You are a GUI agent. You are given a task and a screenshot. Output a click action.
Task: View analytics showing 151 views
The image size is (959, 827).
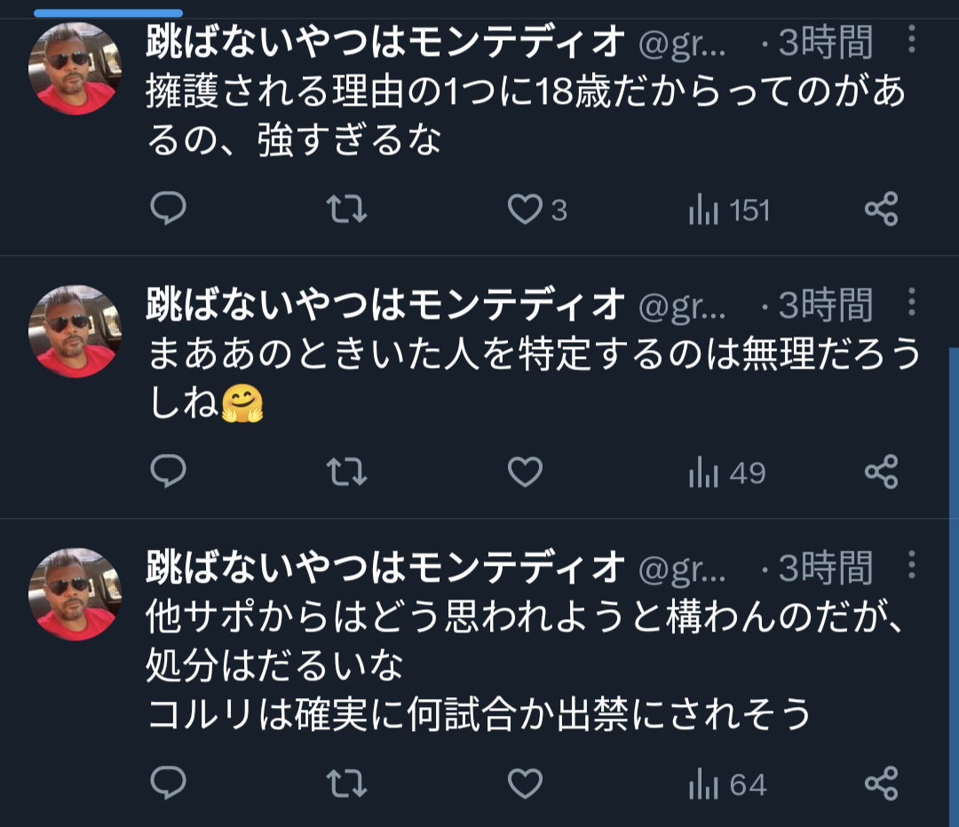pyautogui.click(x=728, y=211)
